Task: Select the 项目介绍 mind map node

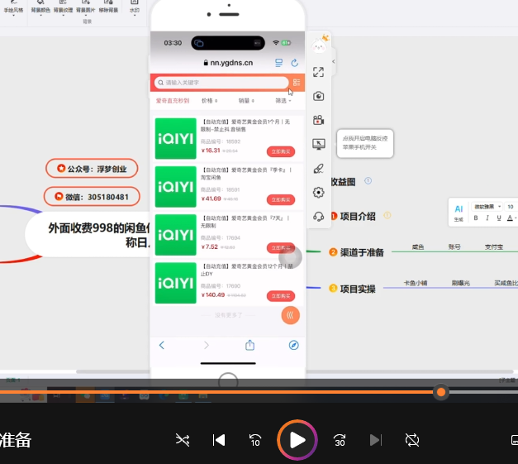Action: point(358,217)
